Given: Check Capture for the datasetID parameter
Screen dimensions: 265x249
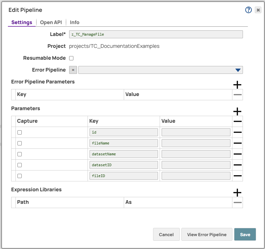Looking at the screenshot, I should [x=20, y=165].
